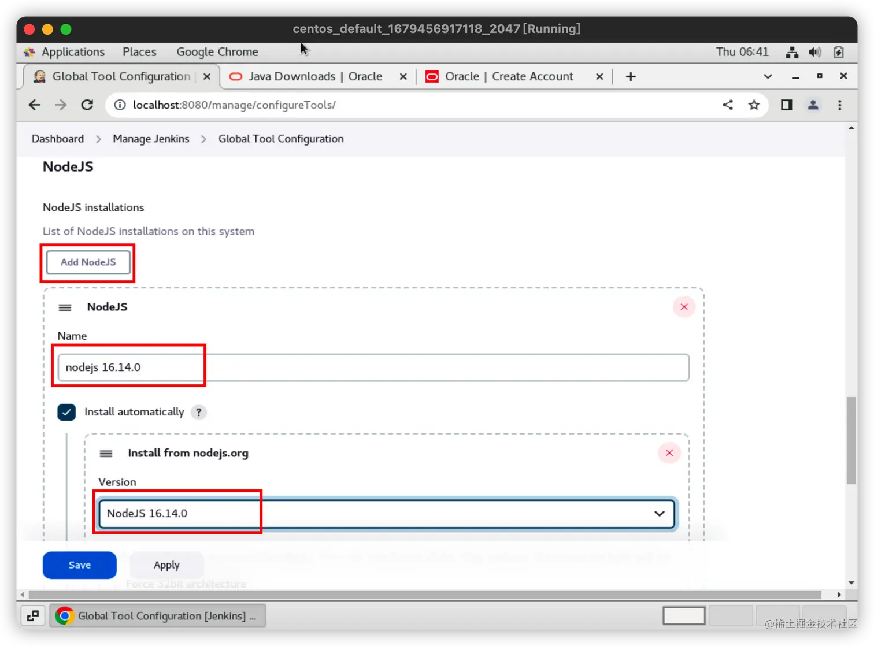Image resolution: width=874 pixels, height=646 pixels.
Task: Remove the NodeJS installation with red X
Action: [684, 307]
